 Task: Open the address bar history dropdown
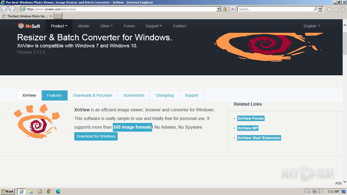219,9
